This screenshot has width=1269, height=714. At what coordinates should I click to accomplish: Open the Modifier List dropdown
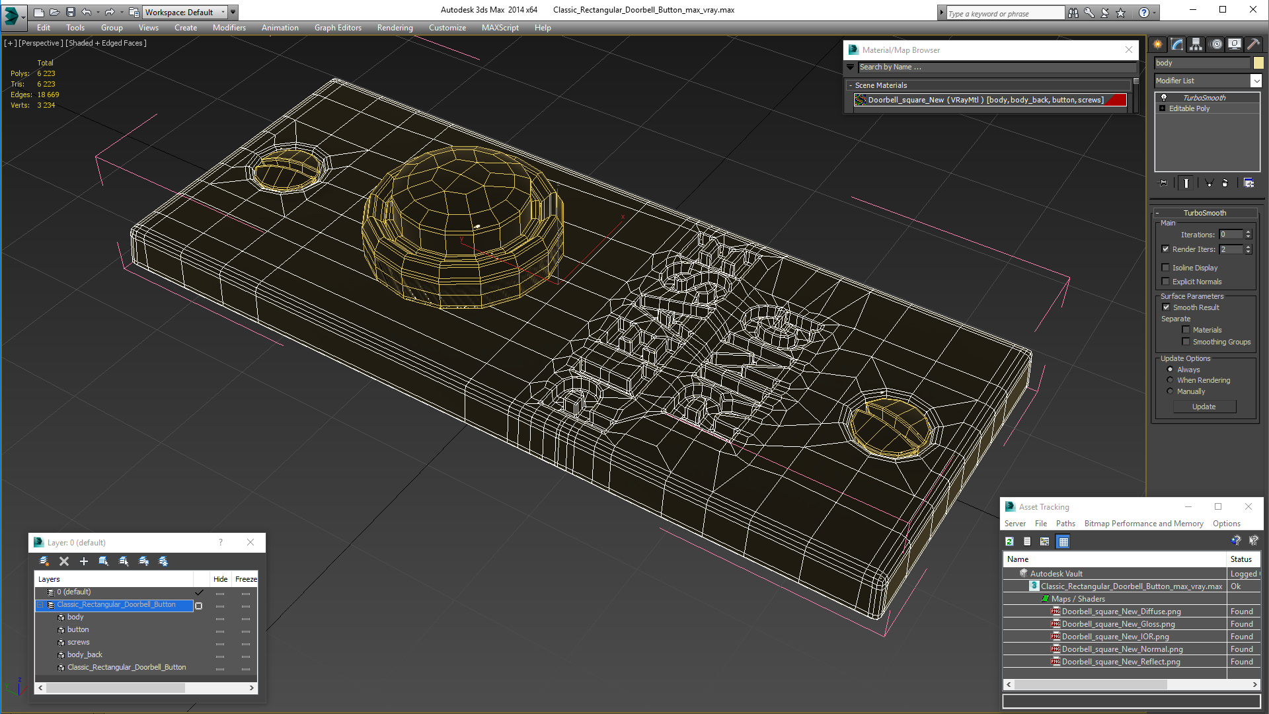(1256, 81)
